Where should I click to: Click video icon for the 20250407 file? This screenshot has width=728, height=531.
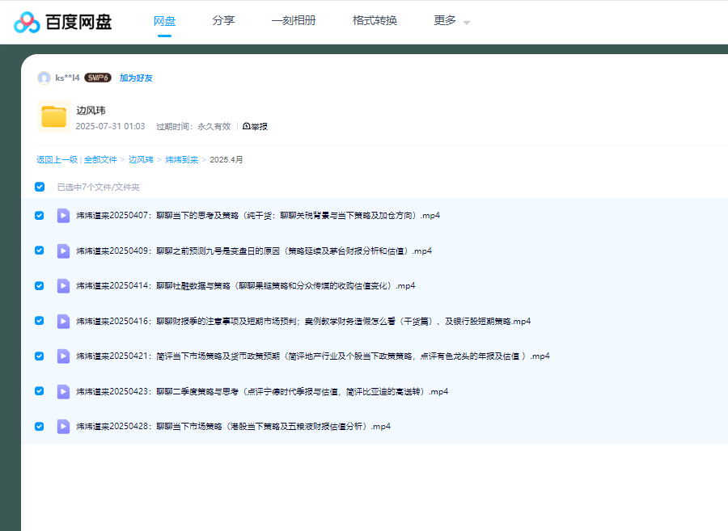click(x=63, y=216)
